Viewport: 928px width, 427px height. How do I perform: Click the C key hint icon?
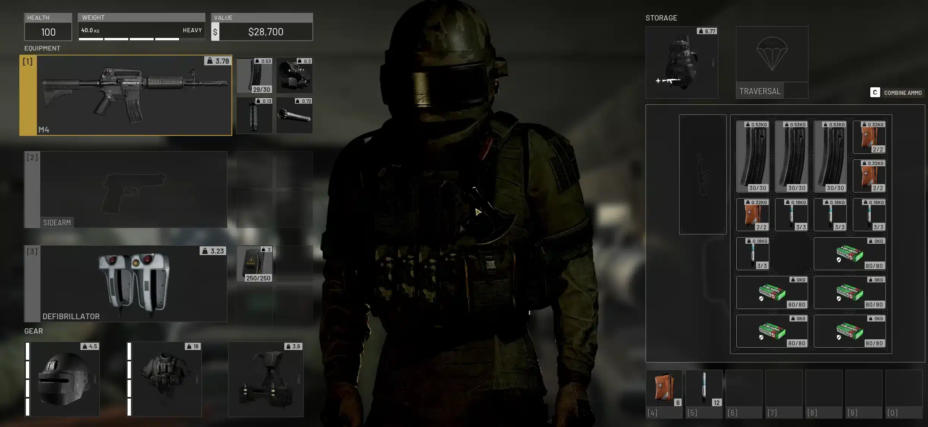(875, 92)
